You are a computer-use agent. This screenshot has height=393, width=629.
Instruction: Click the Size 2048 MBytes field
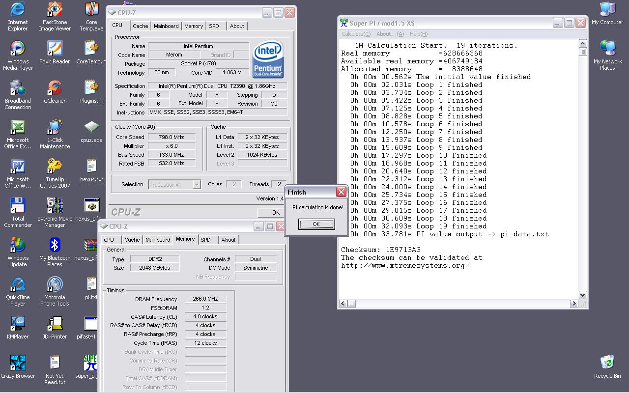[x=155, y=268]
